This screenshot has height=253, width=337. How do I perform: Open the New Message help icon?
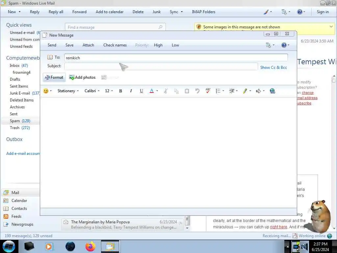click(x=284, y=45)
